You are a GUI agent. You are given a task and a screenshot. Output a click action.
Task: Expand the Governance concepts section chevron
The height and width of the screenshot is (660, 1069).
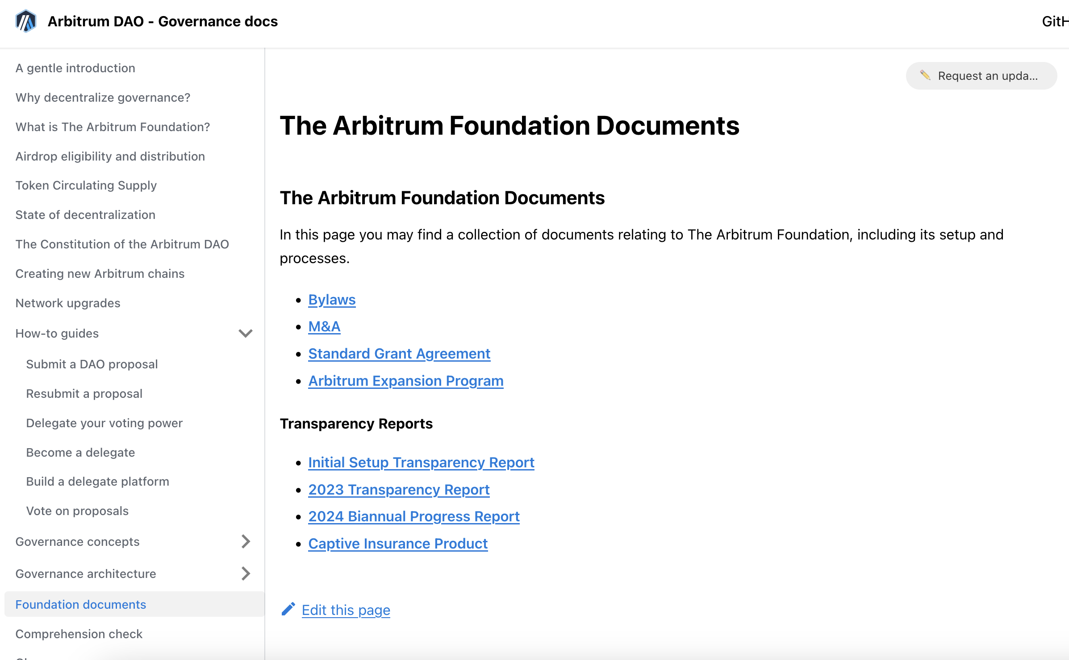coord(246,541)
